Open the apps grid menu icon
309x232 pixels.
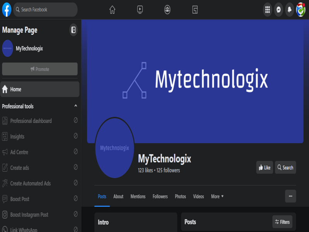point(267,10)
